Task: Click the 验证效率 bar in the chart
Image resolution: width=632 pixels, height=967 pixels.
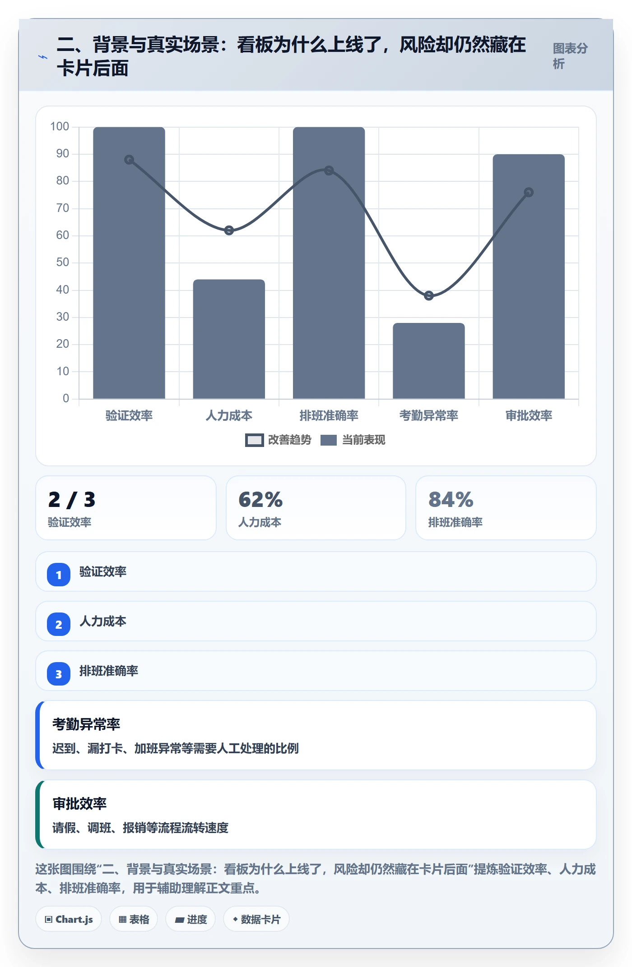Action: [129, 263]
